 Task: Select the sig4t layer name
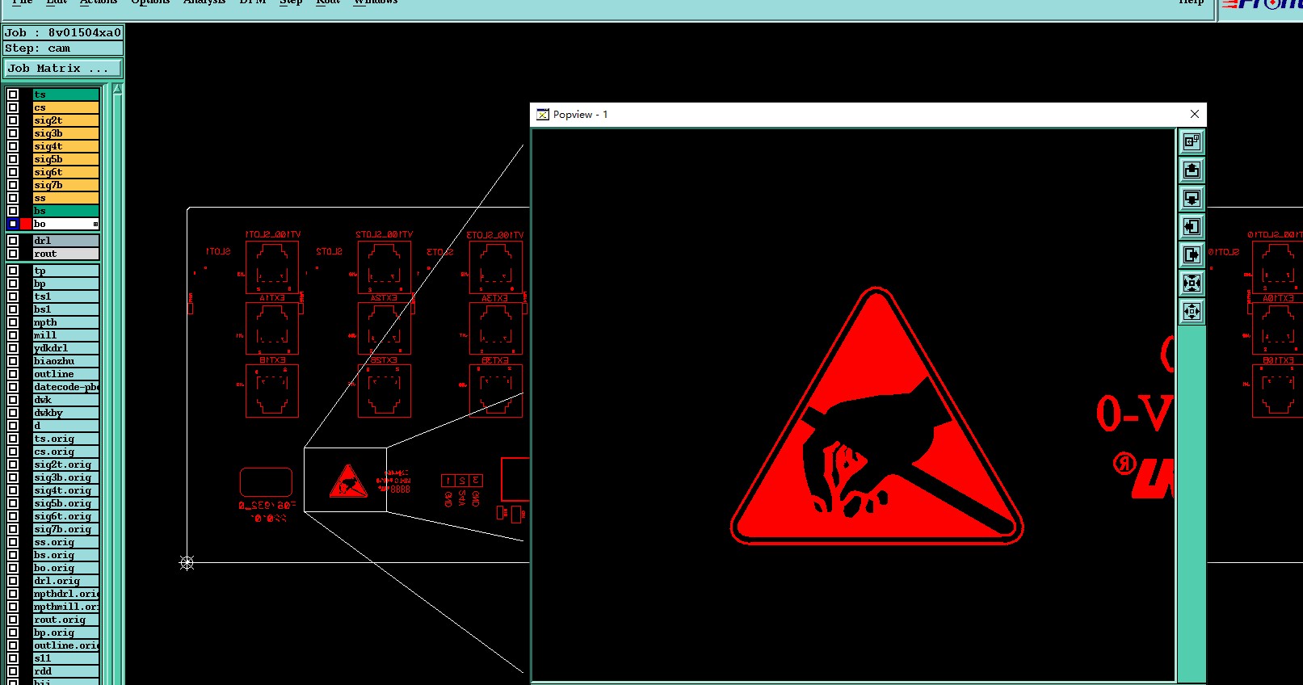pyautogui.click(x=65, y=146)
